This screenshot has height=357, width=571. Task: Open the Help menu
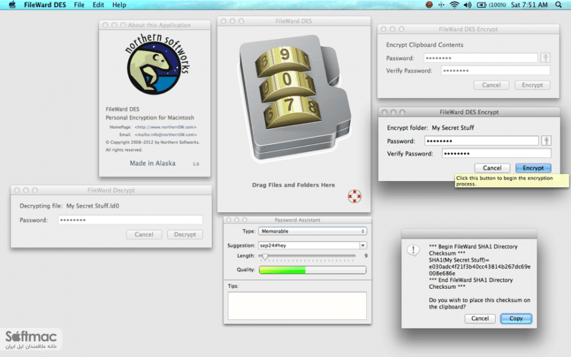point(119,5)
